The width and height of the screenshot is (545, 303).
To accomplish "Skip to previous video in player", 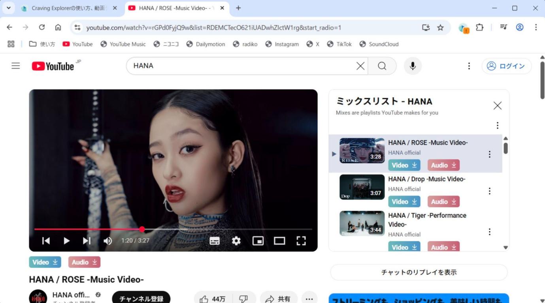I will pyautogui.click(x=46, y=241).
